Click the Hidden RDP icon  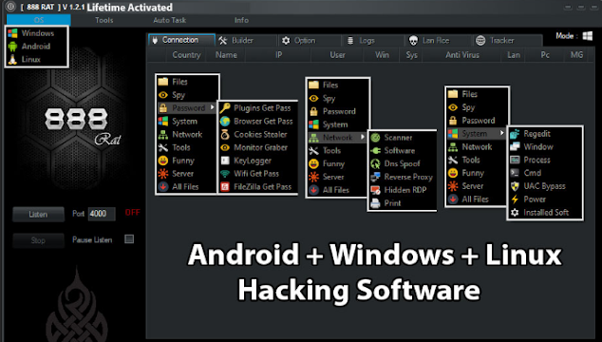(375, 190)
